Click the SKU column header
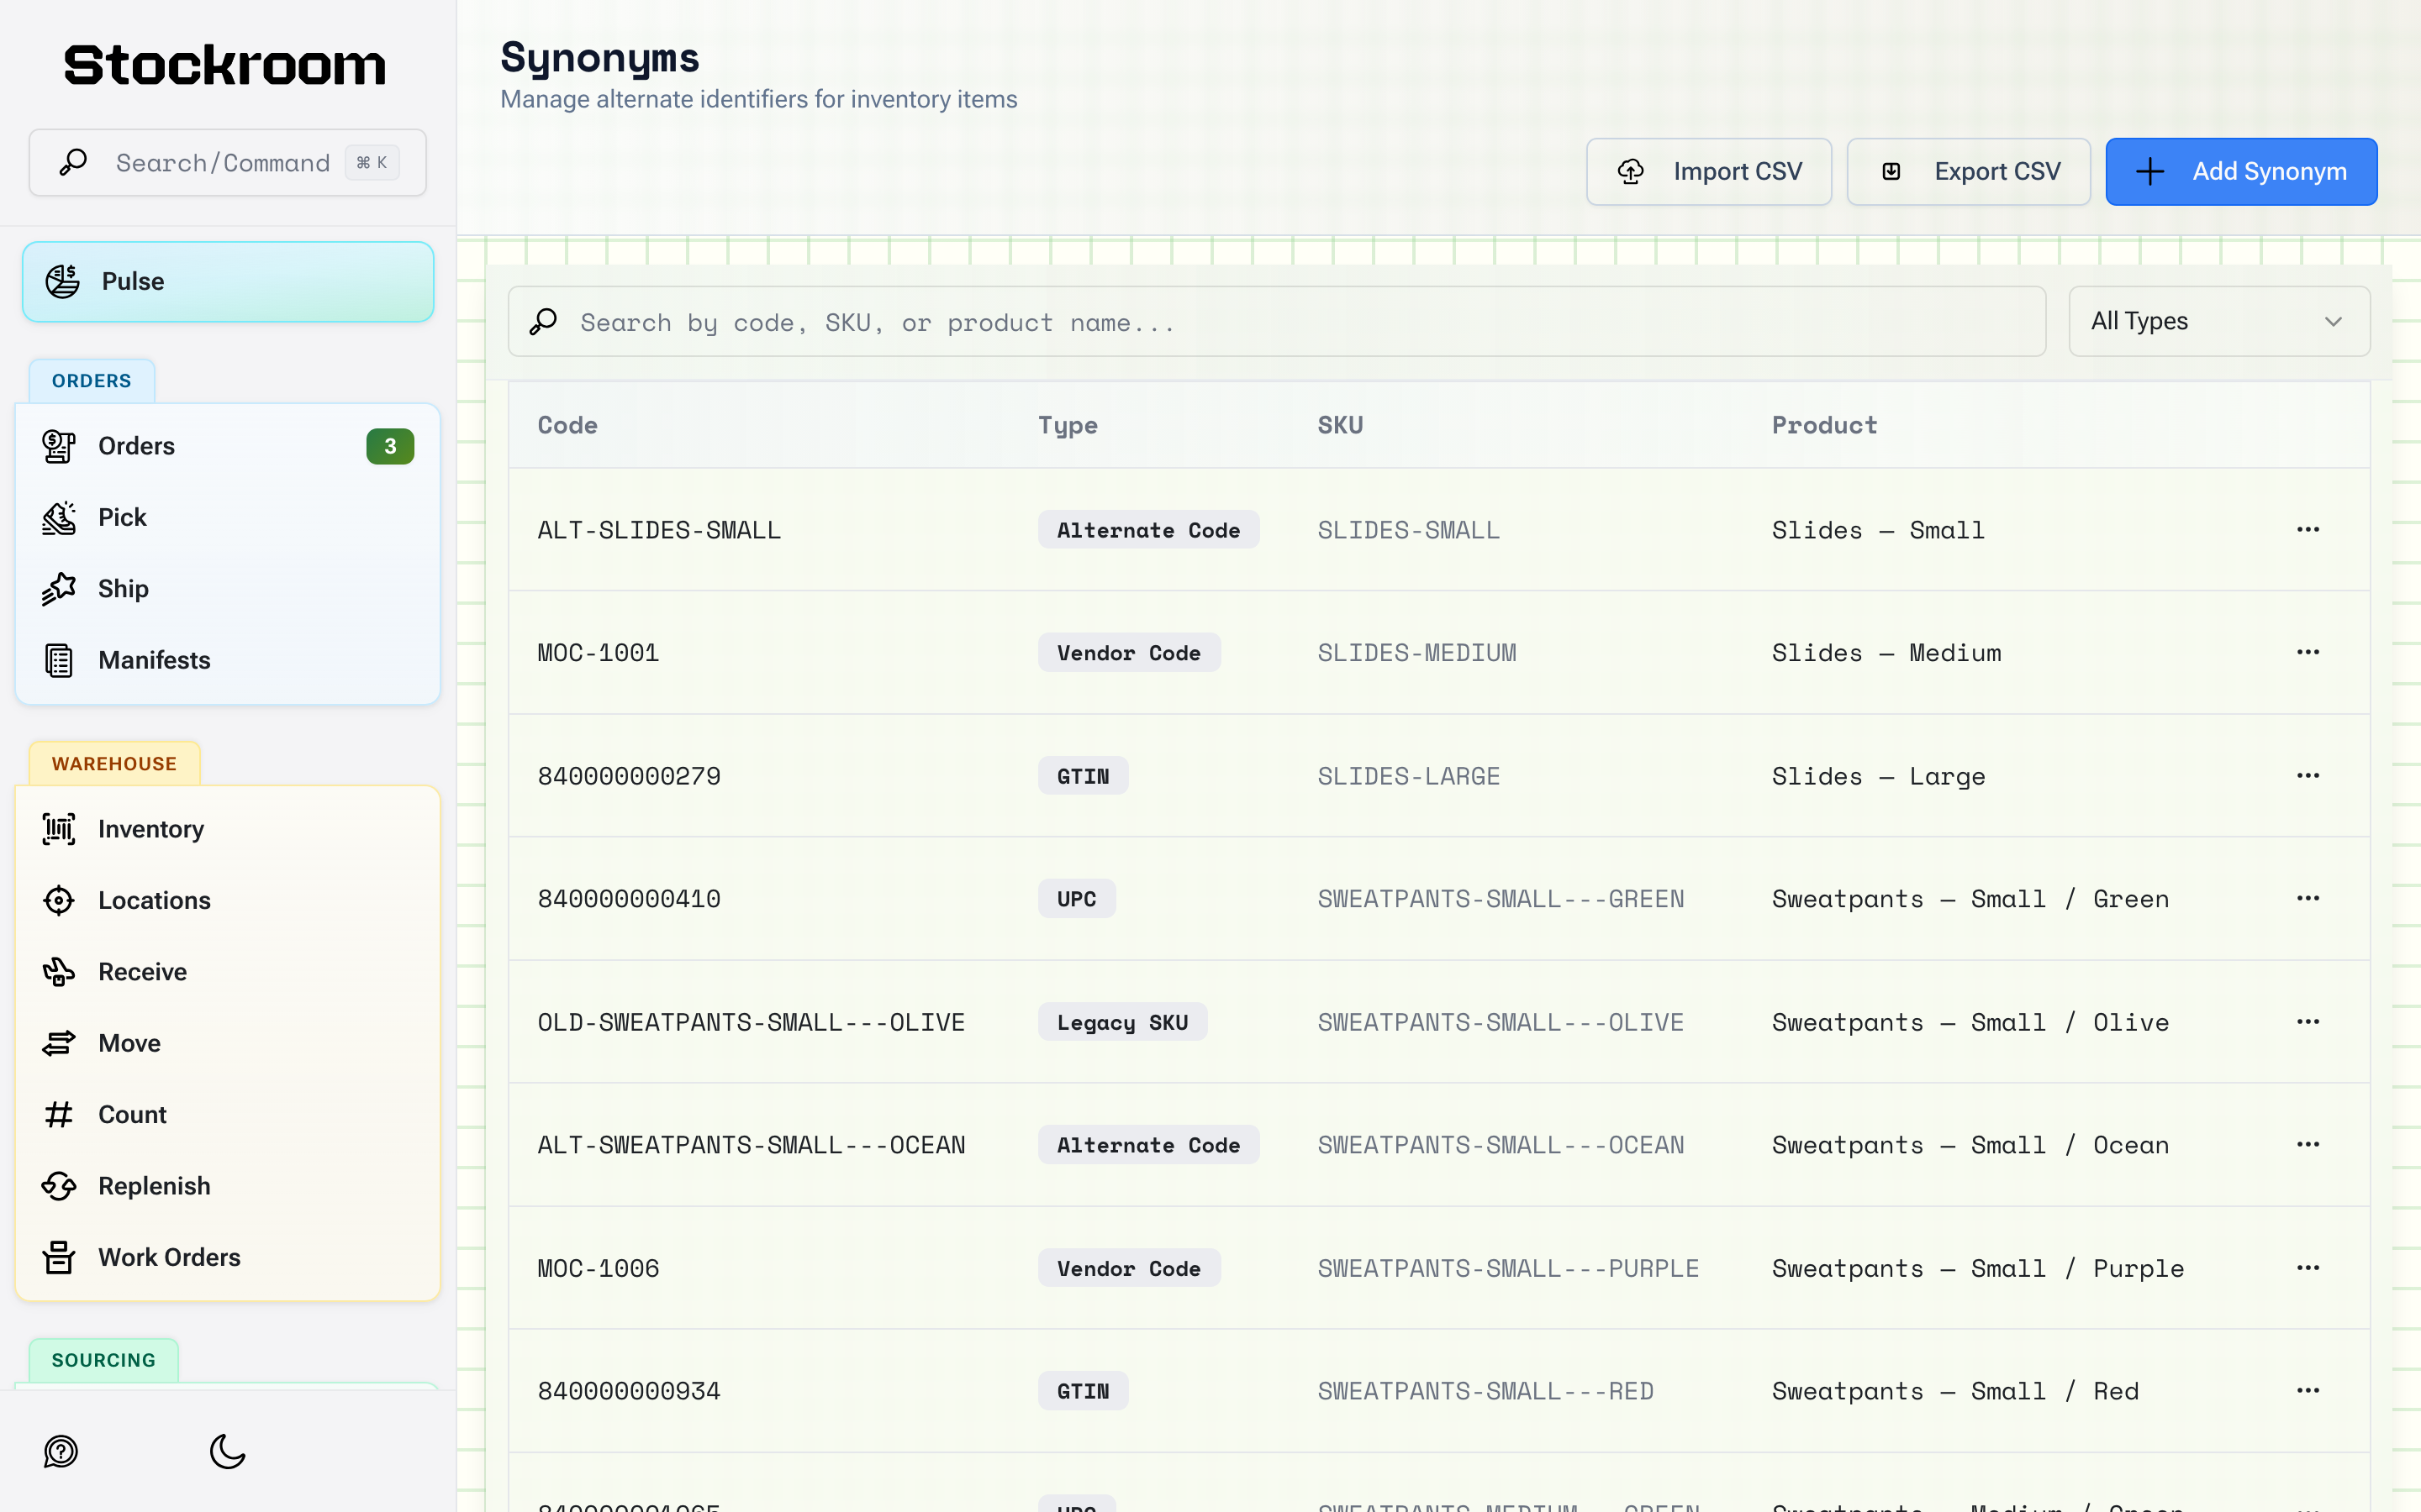 1340,425
